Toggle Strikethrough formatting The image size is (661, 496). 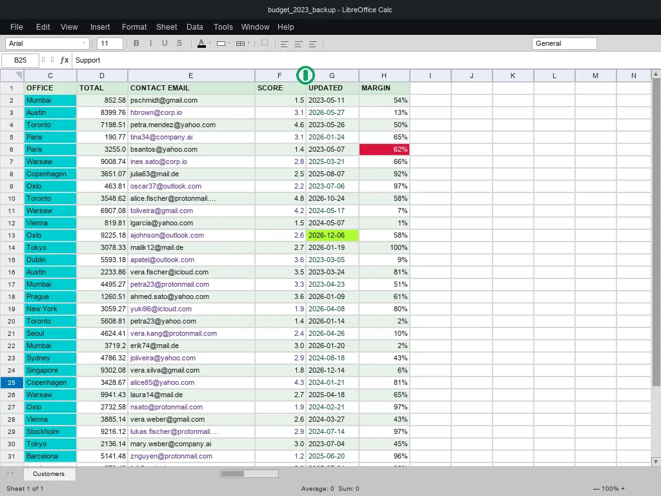pyautogui.click(x=179, y=43)
